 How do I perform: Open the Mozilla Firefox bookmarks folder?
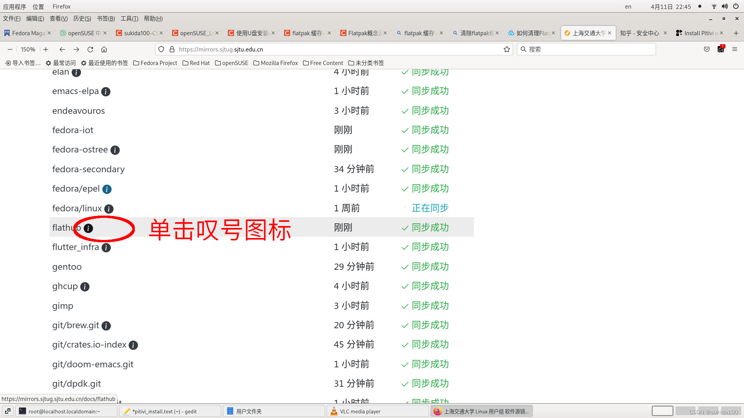[276, 63]
